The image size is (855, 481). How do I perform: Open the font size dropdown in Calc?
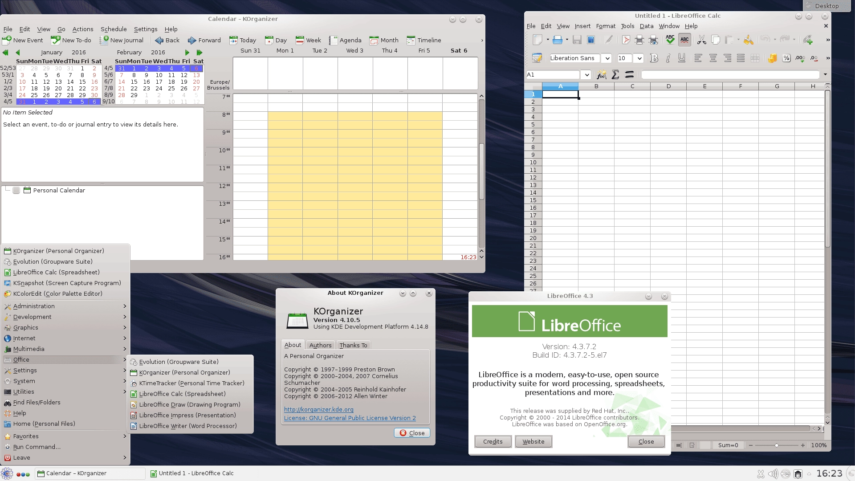[x=639, y=58]
